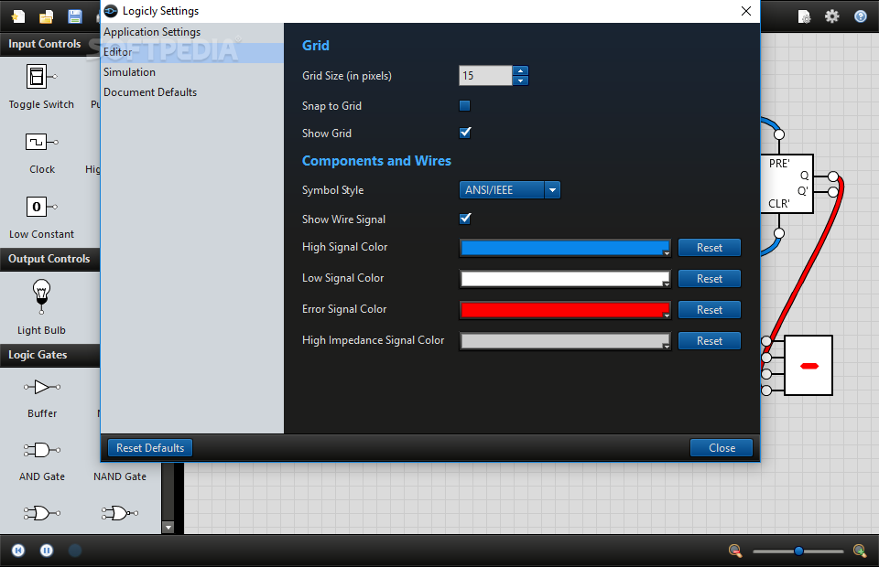Reset the High Signal Color
This screenshot has height=567, width=879.
(x=710, y=248)
